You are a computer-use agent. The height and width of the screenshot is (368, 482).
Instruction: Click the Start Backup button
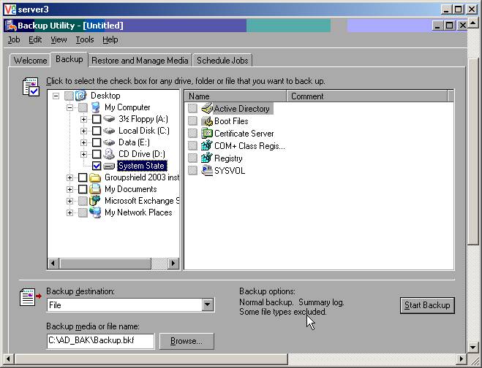[428, 305]
